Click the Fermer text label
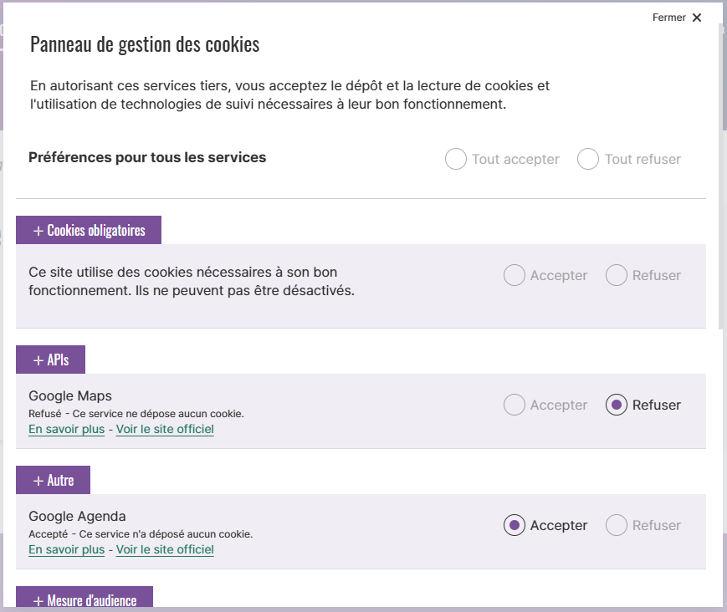 668,18
